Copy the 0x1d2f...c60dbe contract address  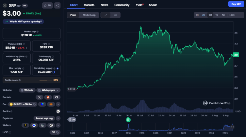point(34,104)
